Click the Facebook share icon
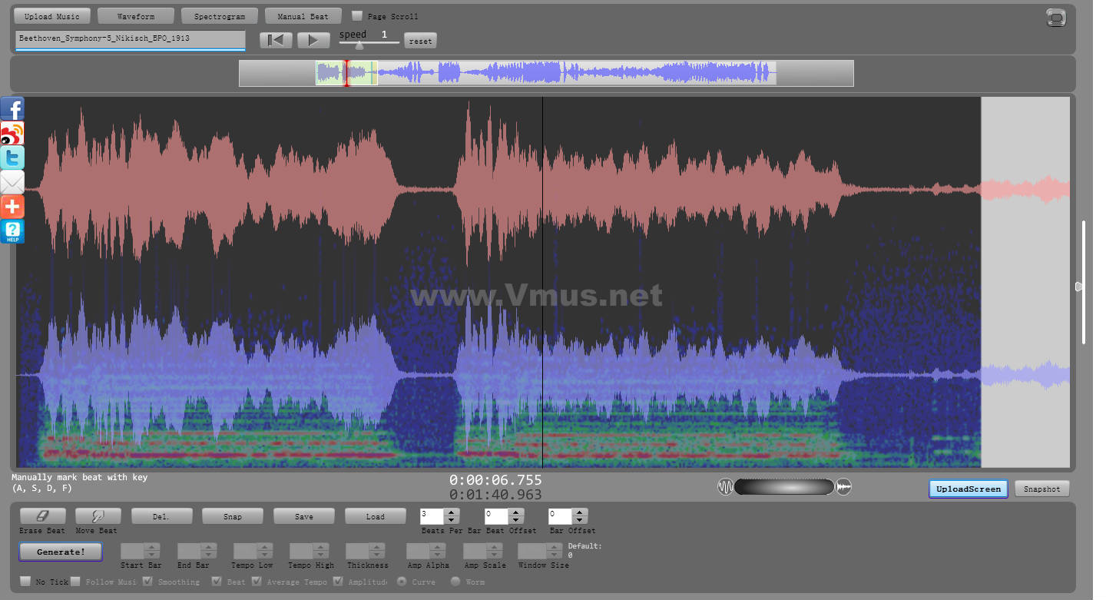 coord(12,109)
